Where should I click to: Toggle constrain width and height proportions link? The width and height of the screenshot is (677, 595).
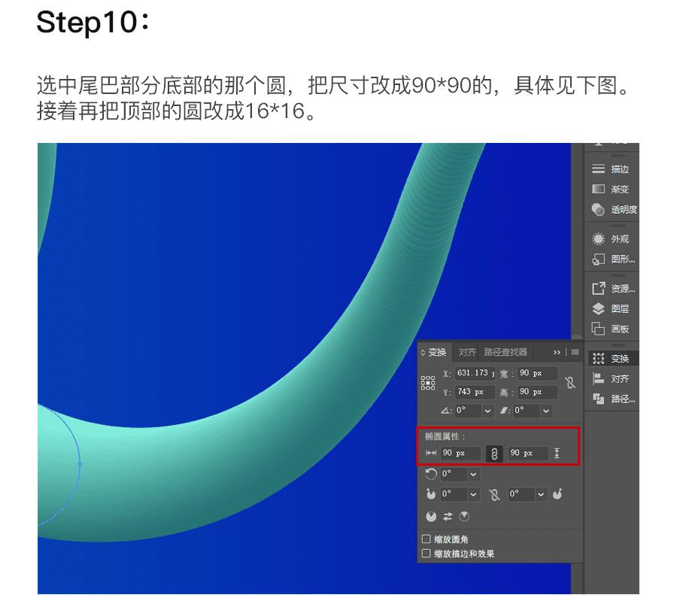pyautogui.click(x=570, y=383)
